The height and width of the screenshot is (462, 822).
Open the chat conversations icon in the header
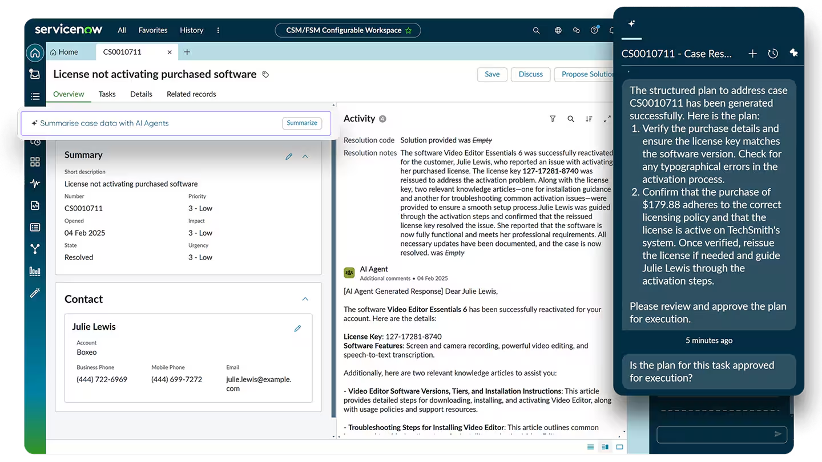coord(576,30)
